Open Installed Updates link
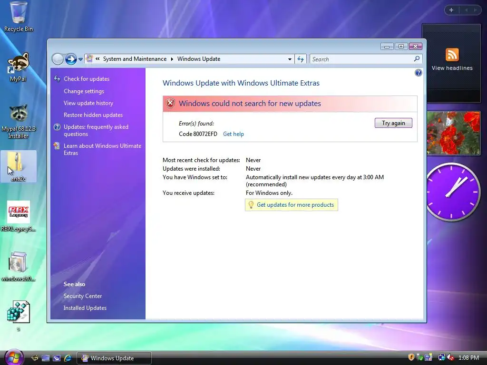This screenshot has width=487, height=365. pos(85,308)
